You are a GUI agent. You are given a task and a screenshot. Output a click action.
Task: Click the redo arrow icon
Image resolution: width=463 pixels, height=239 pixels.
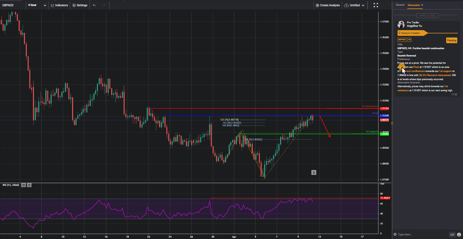pyautogui.click(x=104, y=5)
